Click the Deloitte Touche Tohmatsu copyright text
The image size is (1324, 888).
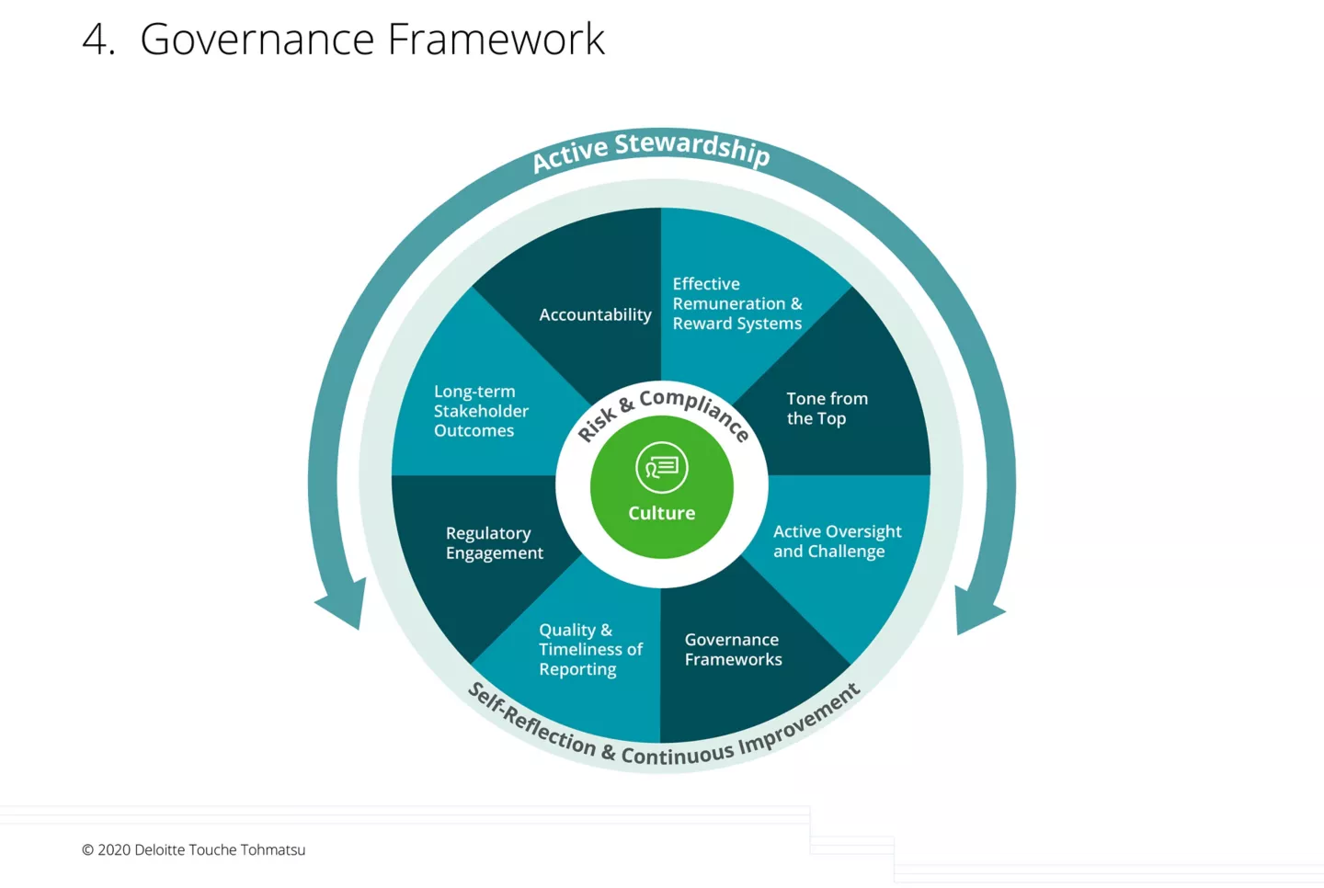pyautogui.click(x=193, y=849)
